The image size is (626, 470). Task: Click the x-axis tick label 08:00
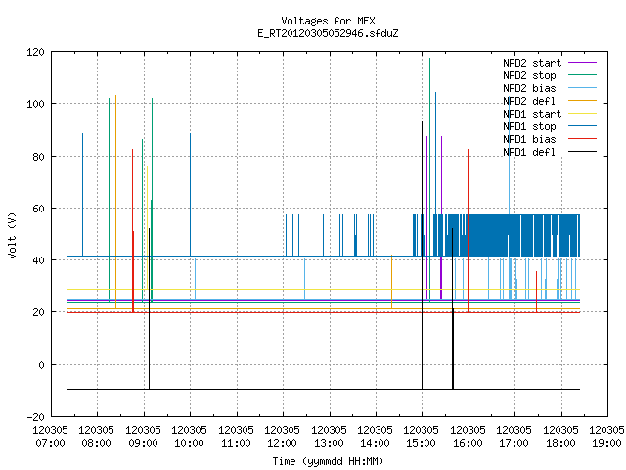click(x=97, y=443)
